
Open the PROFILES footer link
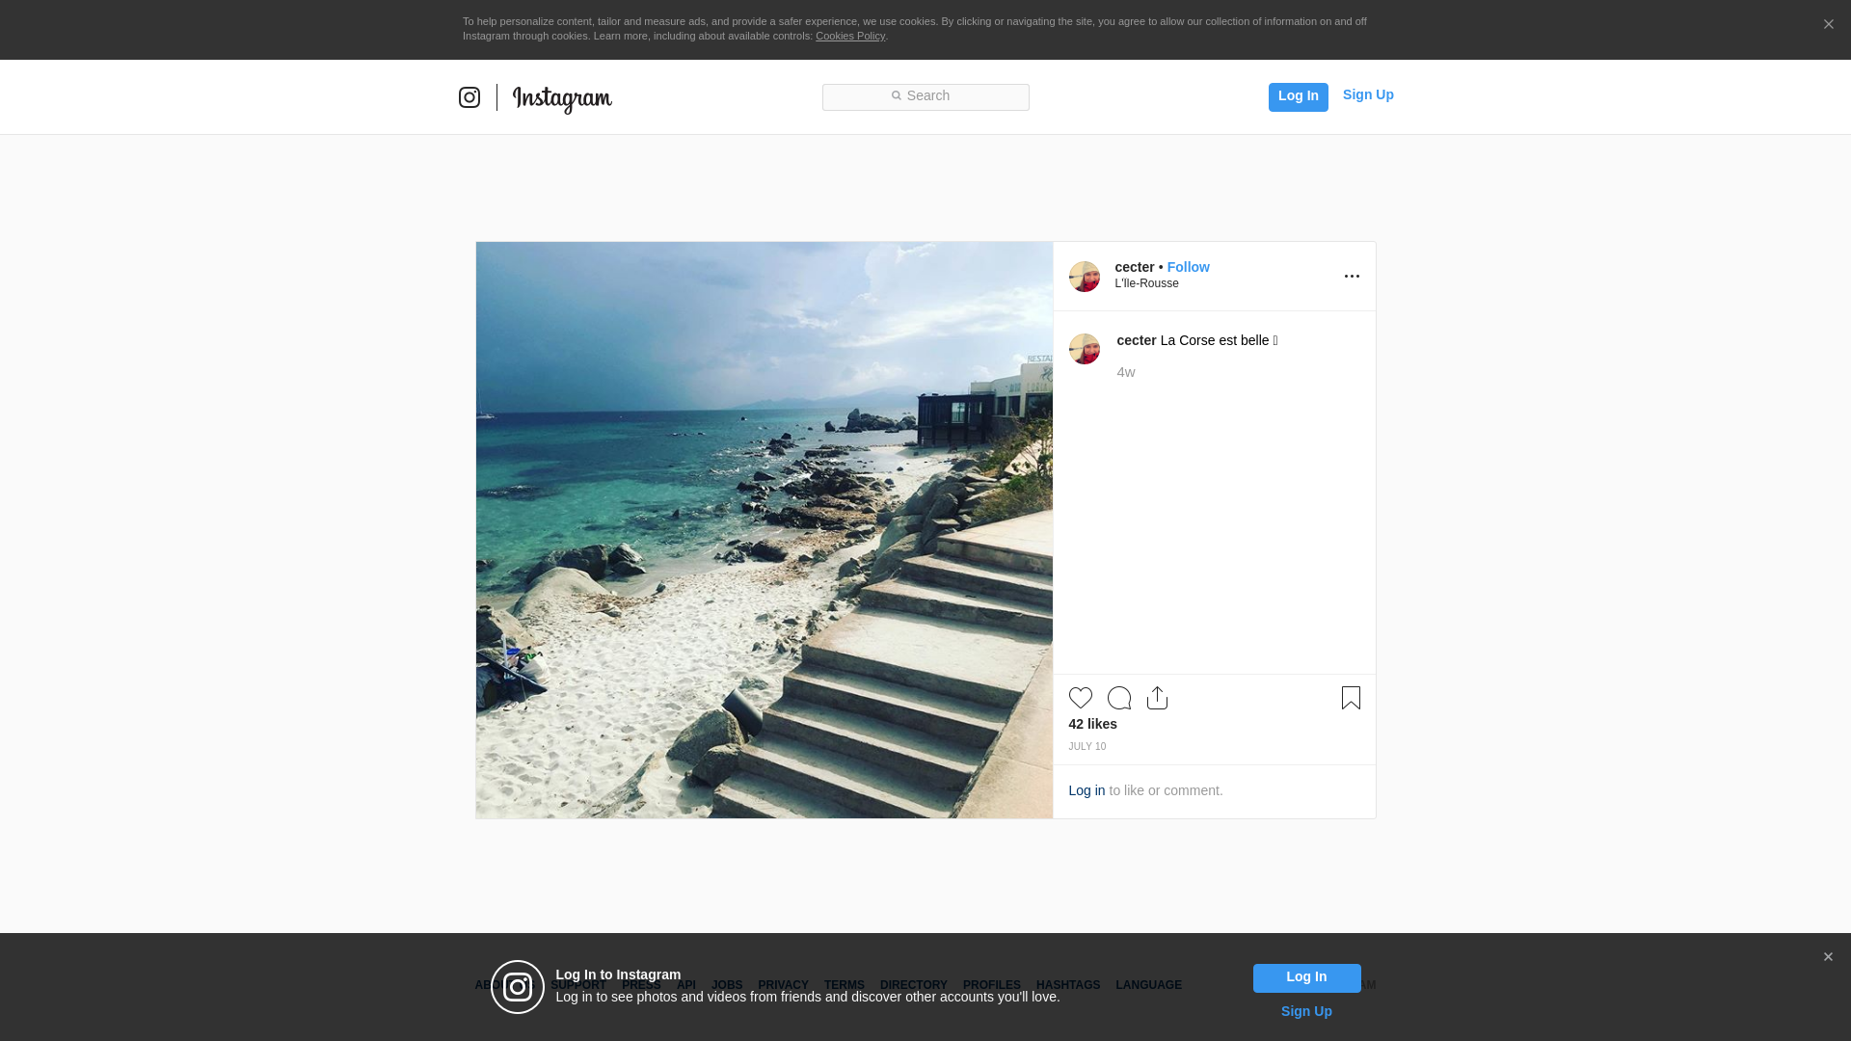point(992,985)
